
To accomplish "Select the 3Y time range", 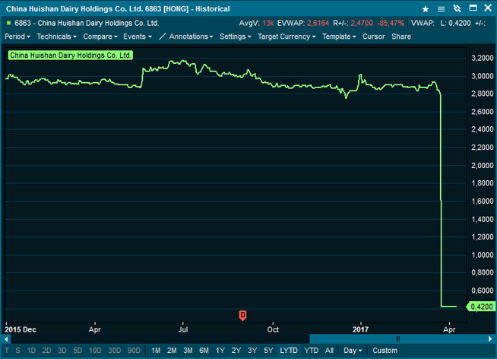I will click(x=252, y=351).
